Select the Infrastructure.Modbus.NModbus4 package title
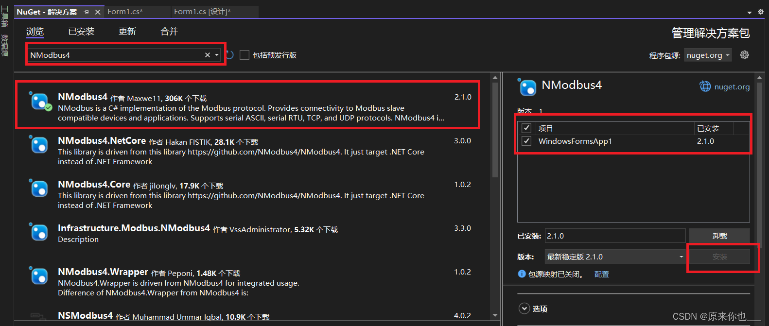 coord(134,228)
